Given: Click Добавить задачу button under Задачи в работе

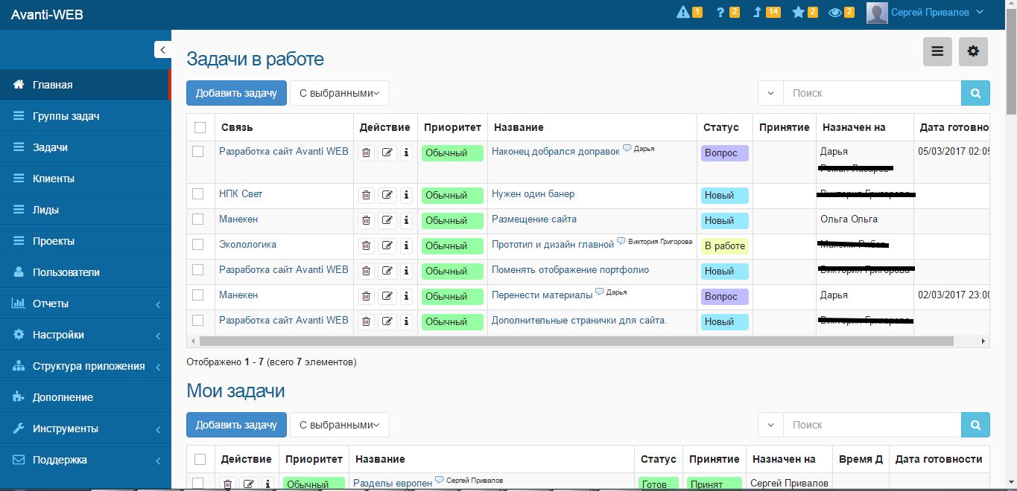Looking at the screenshot, I should [x=235, y=93].
